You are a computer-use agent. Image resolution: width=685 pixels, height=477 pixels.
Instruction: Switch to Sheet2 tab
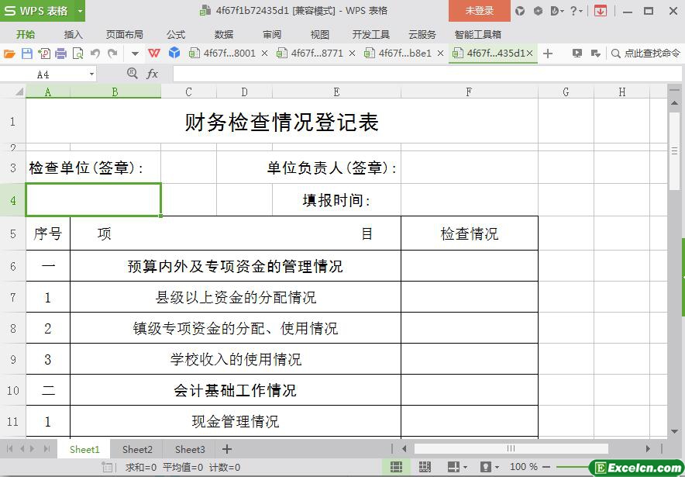137,449
